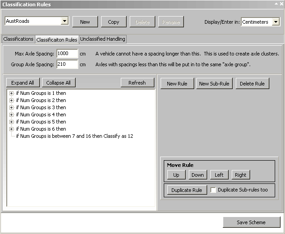Select the 'between 7 and 16' rule
Screen dimensions: 285x234
pos(75,136)
